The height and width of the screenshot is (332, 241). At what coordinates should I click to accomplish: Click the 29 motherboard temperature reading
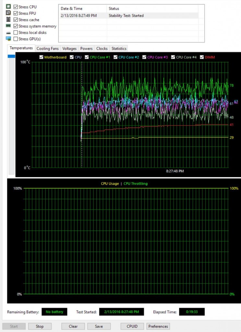coord(232,137)
